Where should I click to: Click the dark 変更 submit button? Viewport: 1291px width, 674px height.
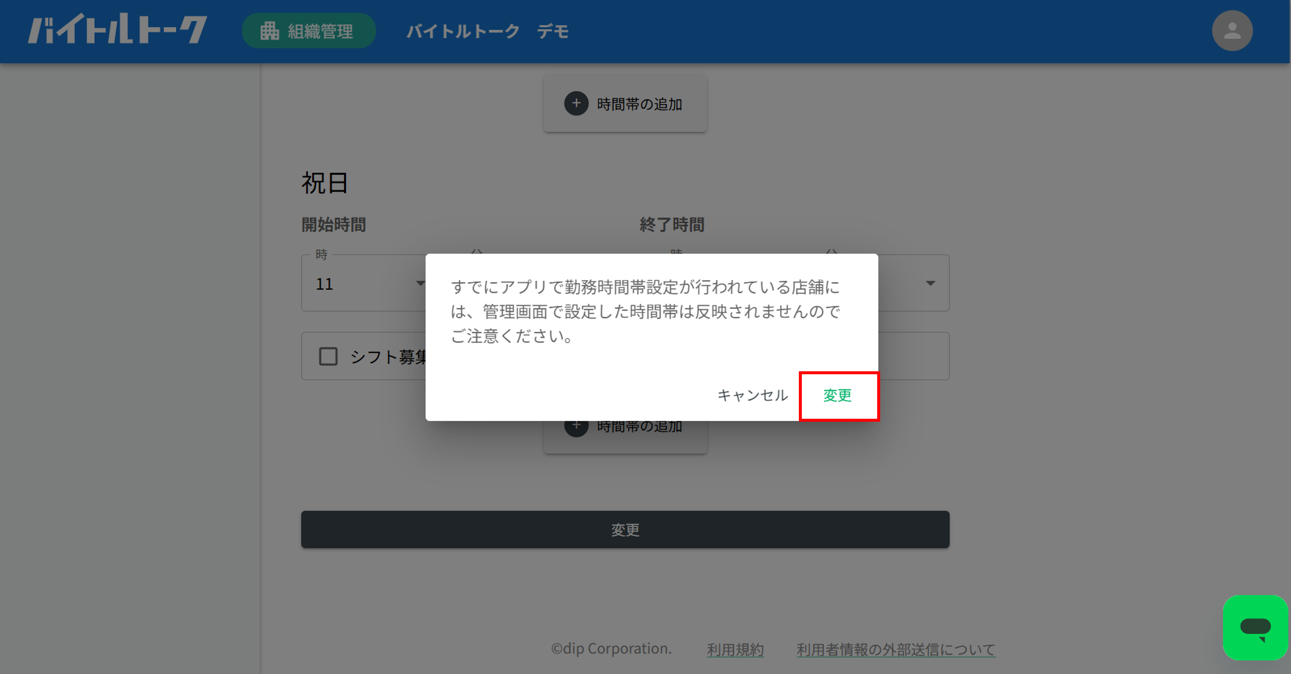[x=625, y=529]
